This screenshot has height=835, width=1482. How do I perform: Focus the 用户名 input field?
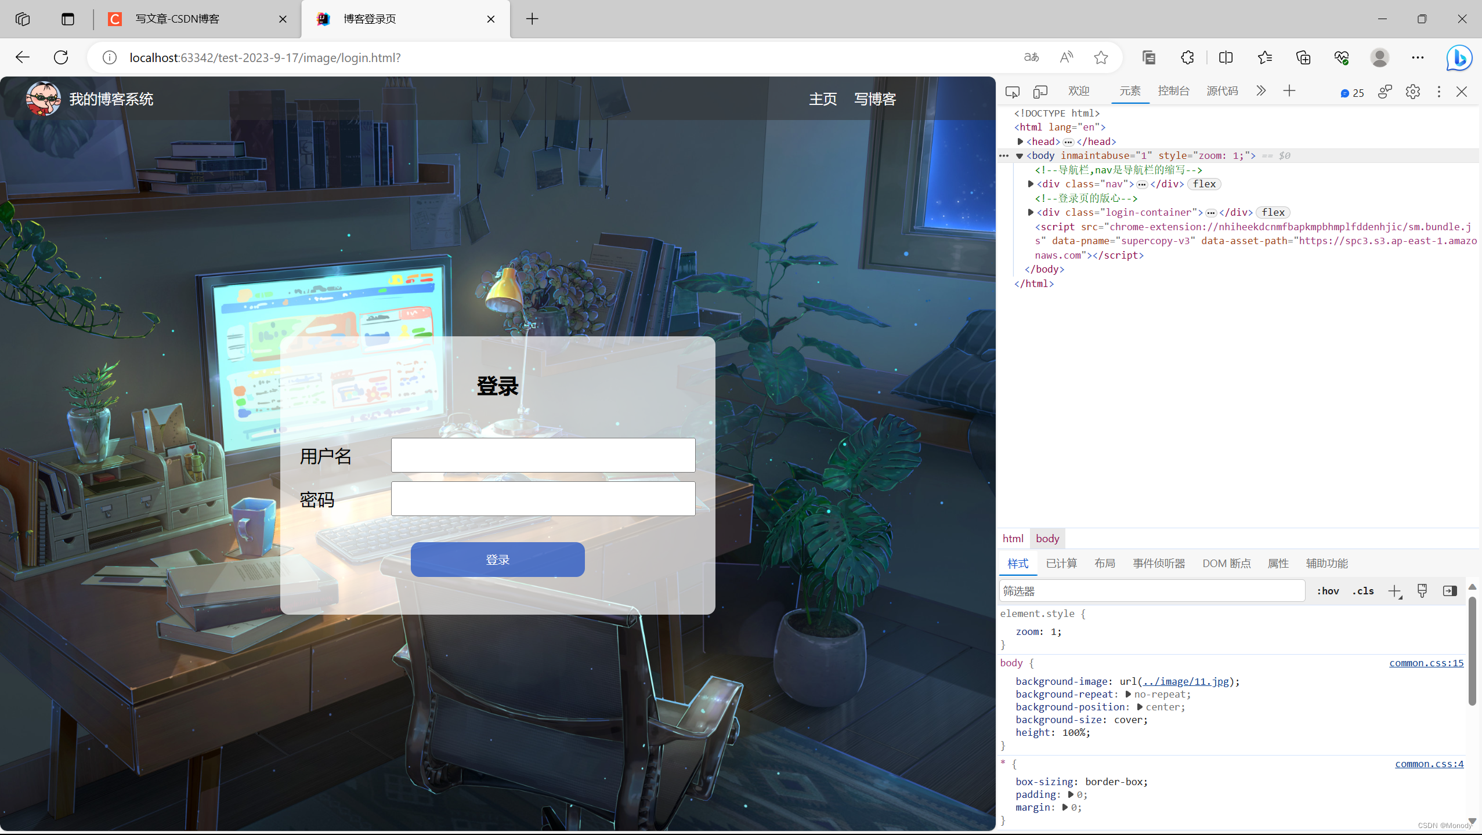(543, 455)
